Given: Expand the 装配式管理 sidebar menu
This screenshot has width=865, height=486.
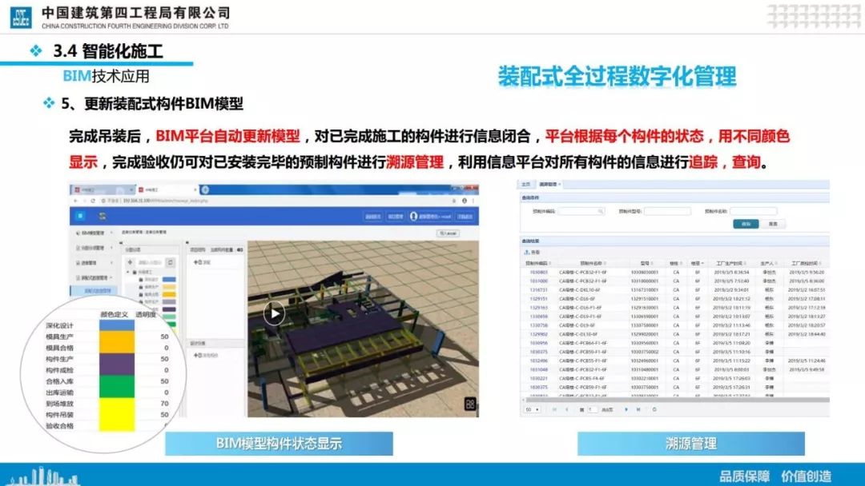Looking at the screenshot, I should (x=95, y=278).
